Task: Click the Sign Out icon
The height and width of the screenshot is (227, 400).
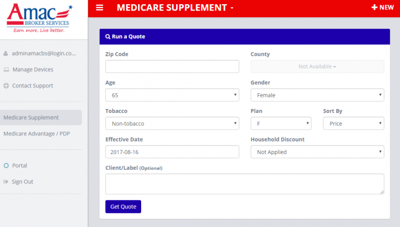Action: tap(6, 182)
